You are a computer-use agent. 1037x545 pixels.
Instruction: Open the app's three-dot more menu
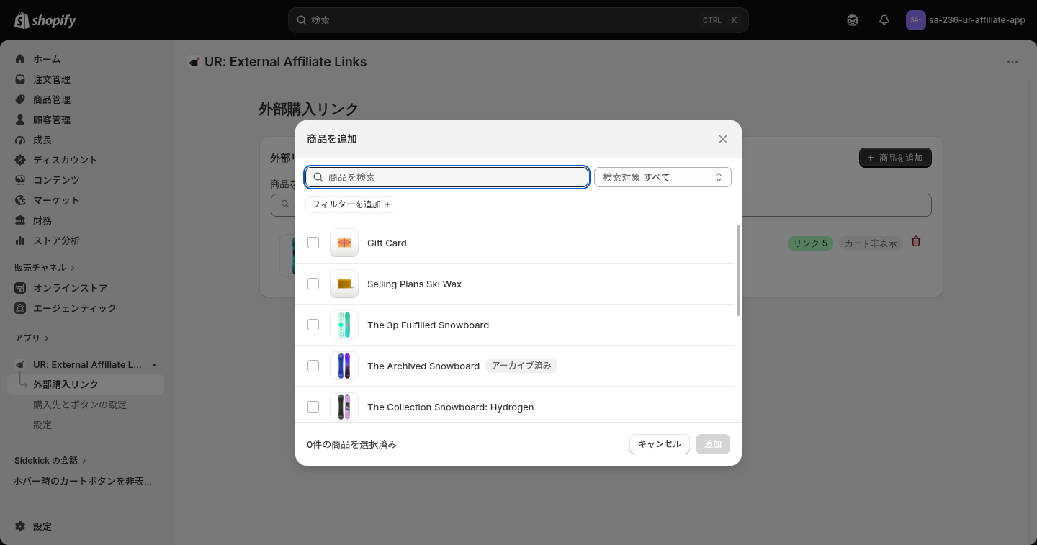point(1013,62)
